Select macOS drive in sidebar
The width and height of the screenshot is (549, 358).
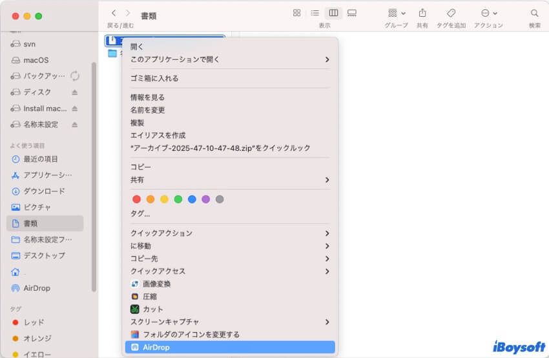45,60
